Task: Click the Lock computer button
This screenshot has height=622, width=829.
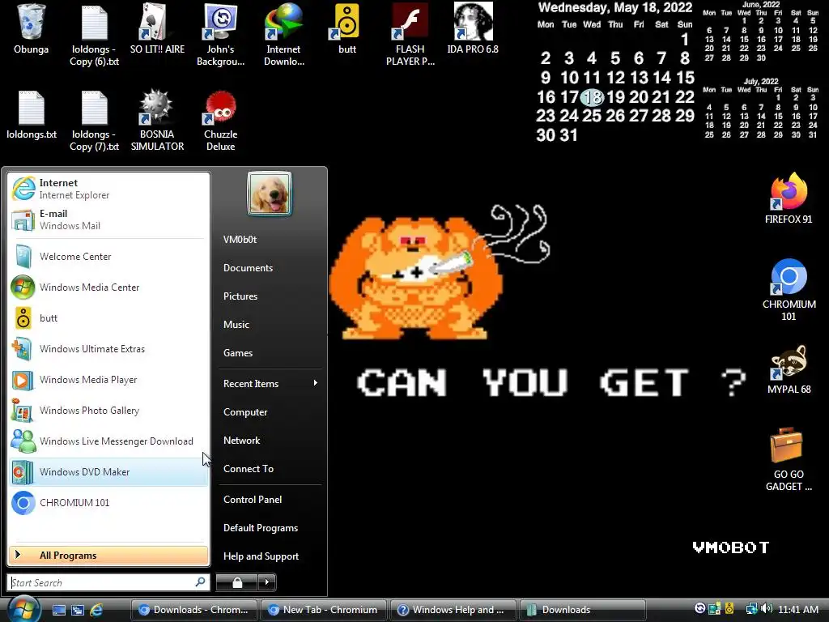Action: [237, 582]
